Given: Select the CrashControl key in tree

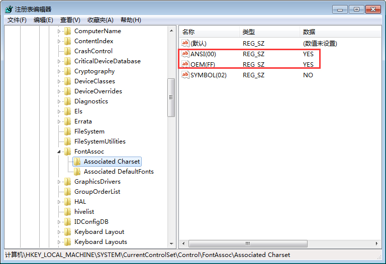Looking at the screenshot, I should 93,51.
